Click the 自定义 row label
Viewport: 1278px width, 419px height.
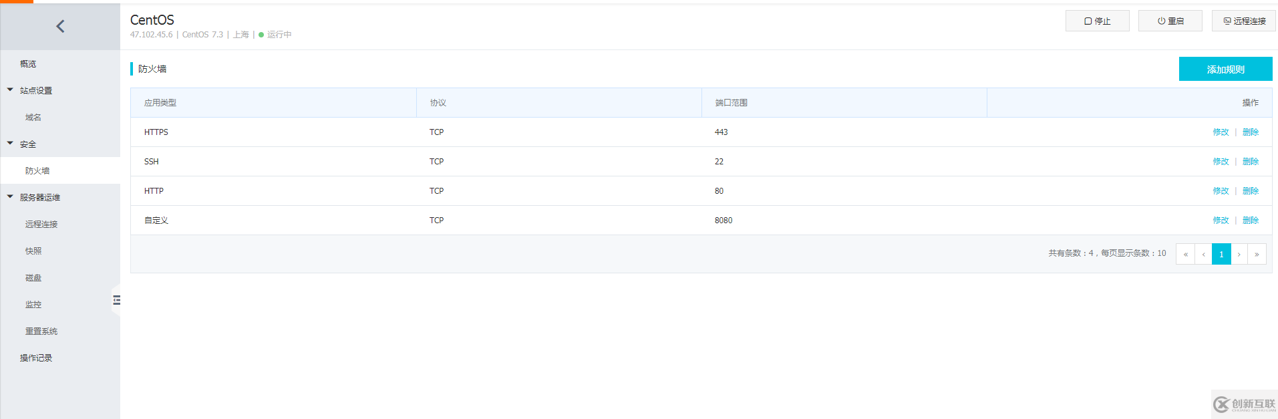[156, 221]
